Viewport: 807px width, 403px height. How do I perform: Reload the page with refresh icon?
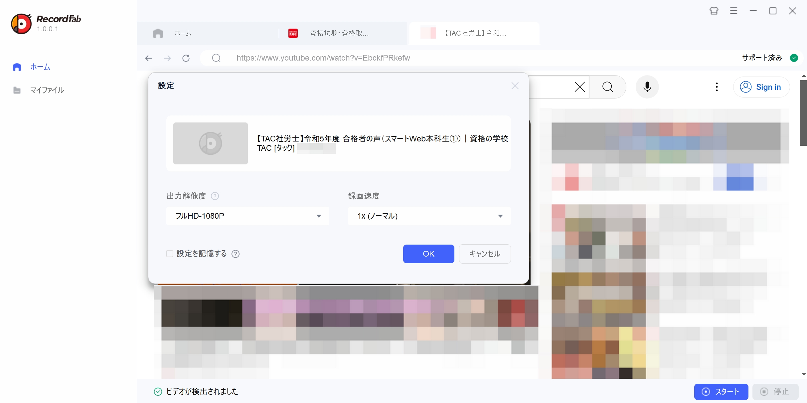click(186, 58)
